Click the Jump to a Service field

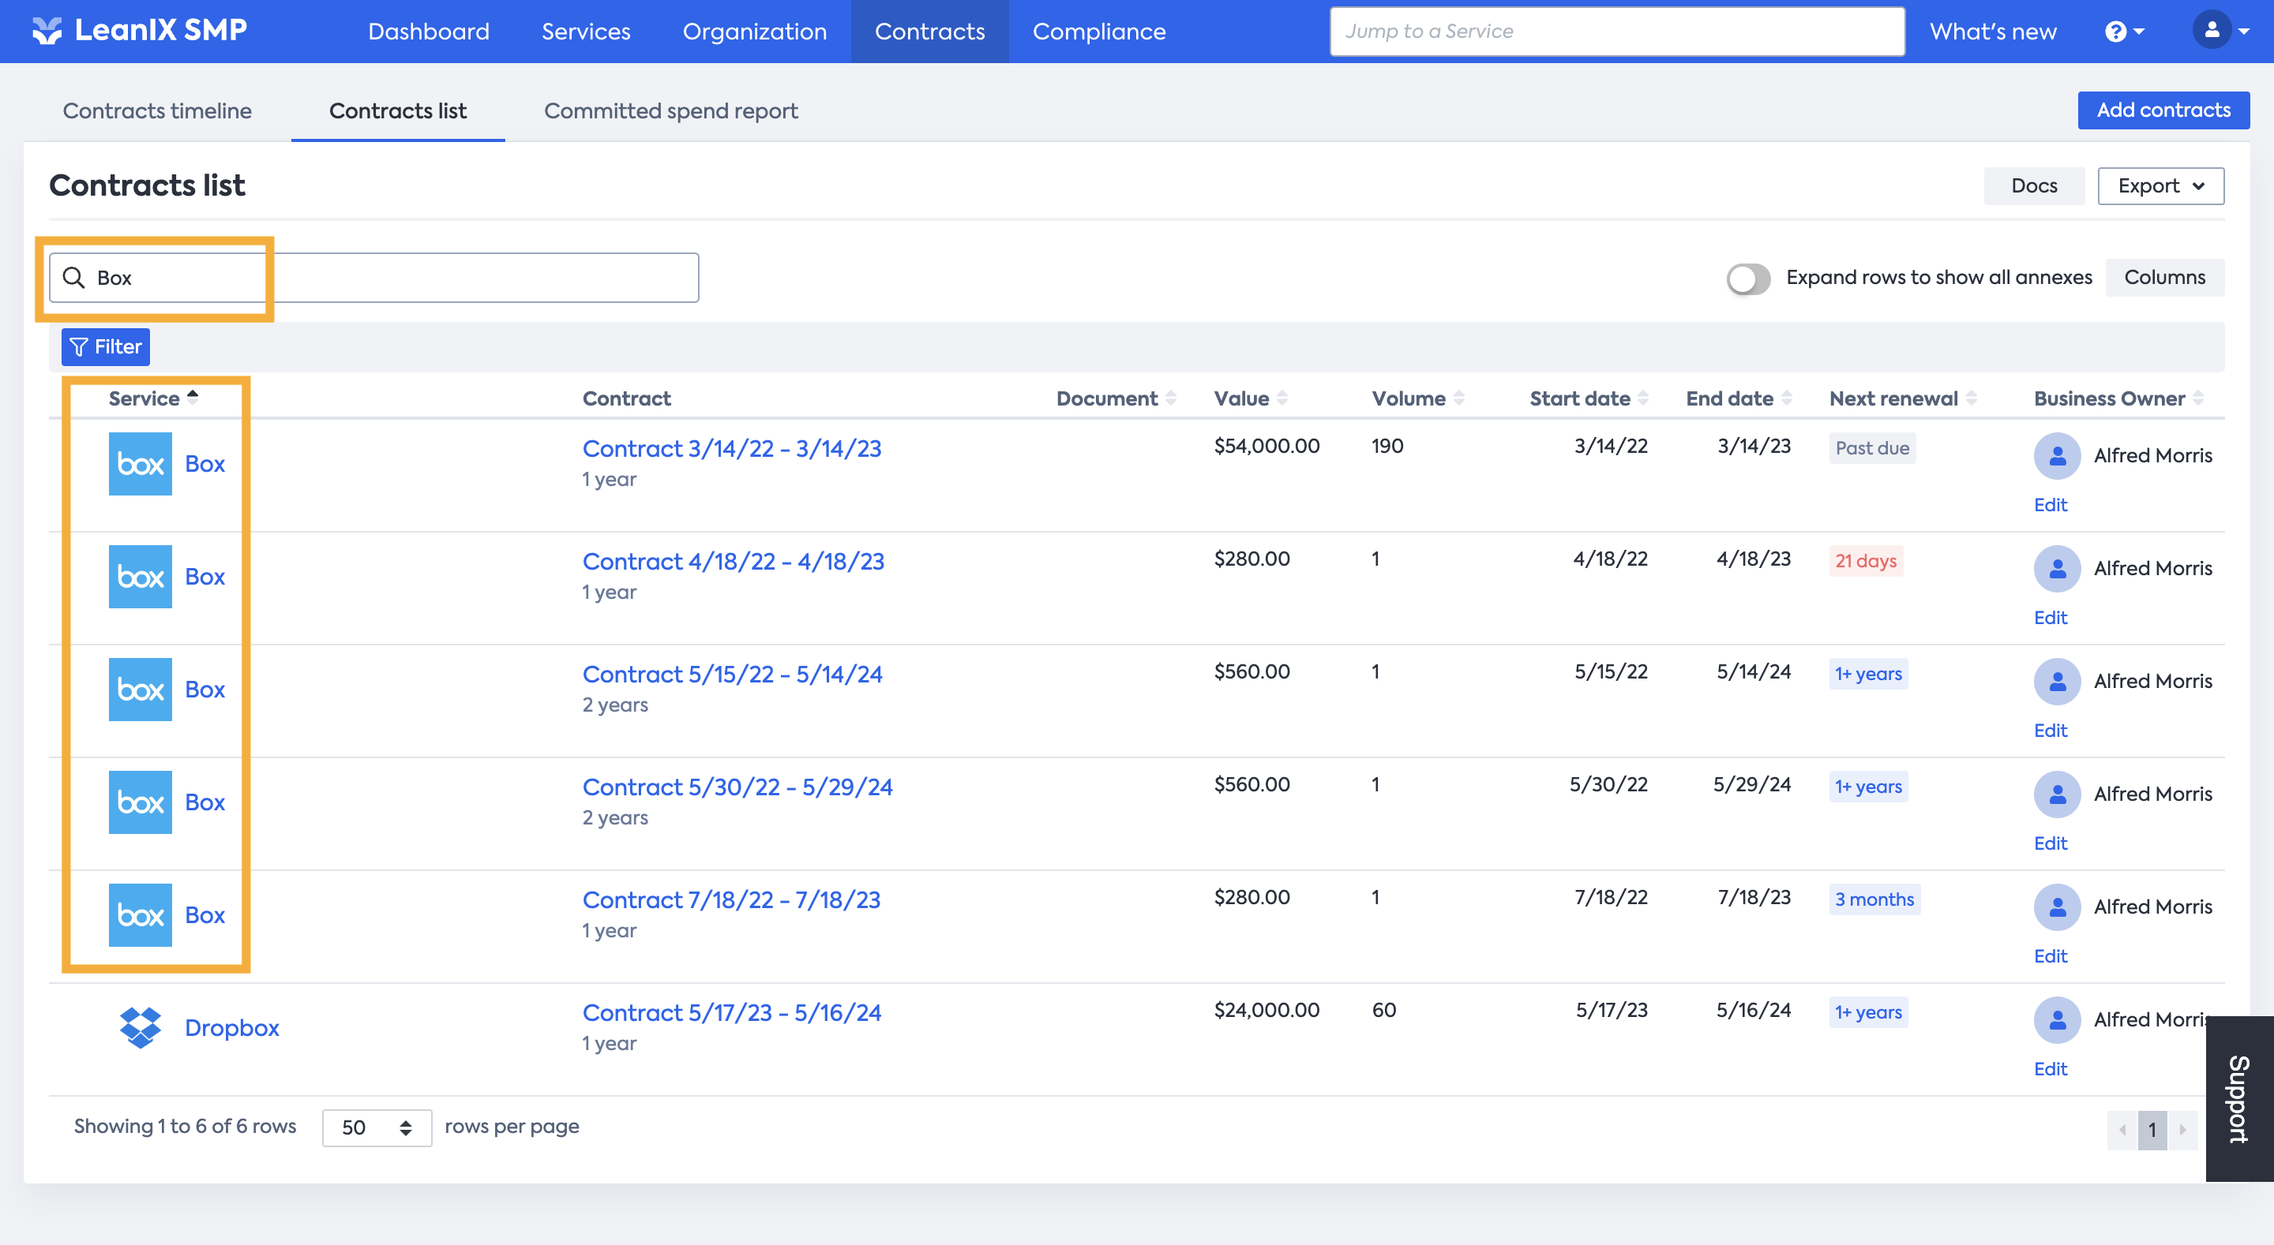[x=1616, y=32]
